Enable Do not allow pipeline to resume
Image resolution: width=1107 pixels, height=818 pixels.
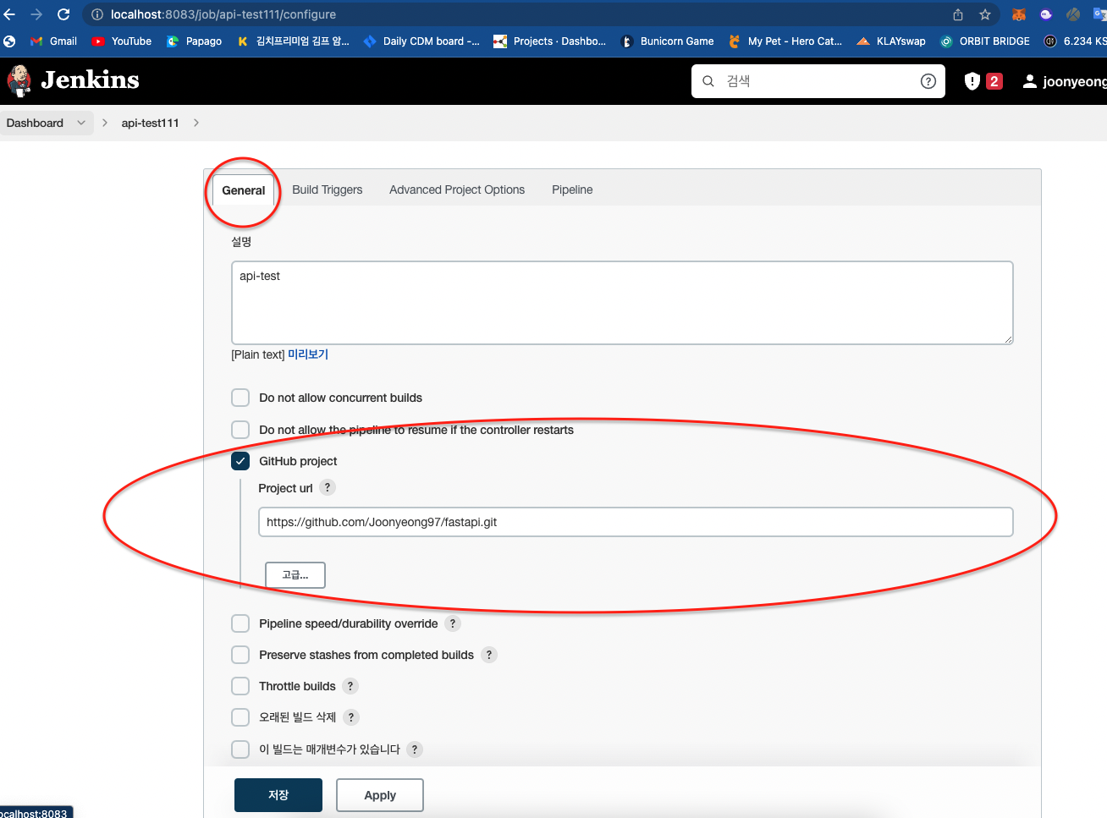point(240,430)
